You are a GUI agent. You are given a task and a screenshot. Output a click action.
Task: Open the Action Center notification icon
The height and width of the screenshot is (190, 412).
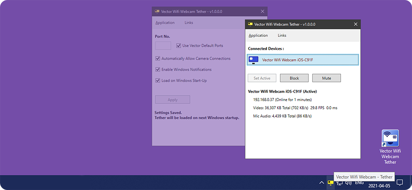[400, 182]
